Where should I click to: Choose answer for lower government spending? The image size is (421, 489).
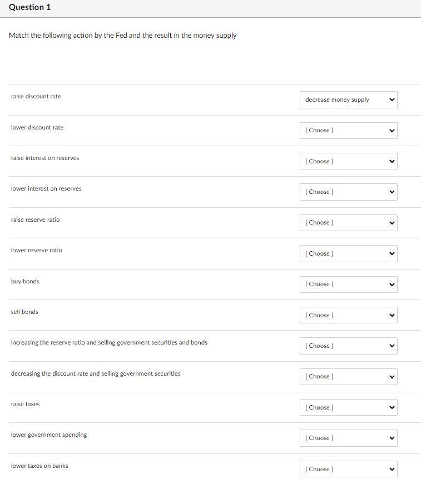(x=349, y=438)
